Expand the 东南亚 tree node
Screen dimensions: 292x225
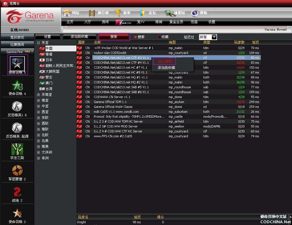pos(38,95)
